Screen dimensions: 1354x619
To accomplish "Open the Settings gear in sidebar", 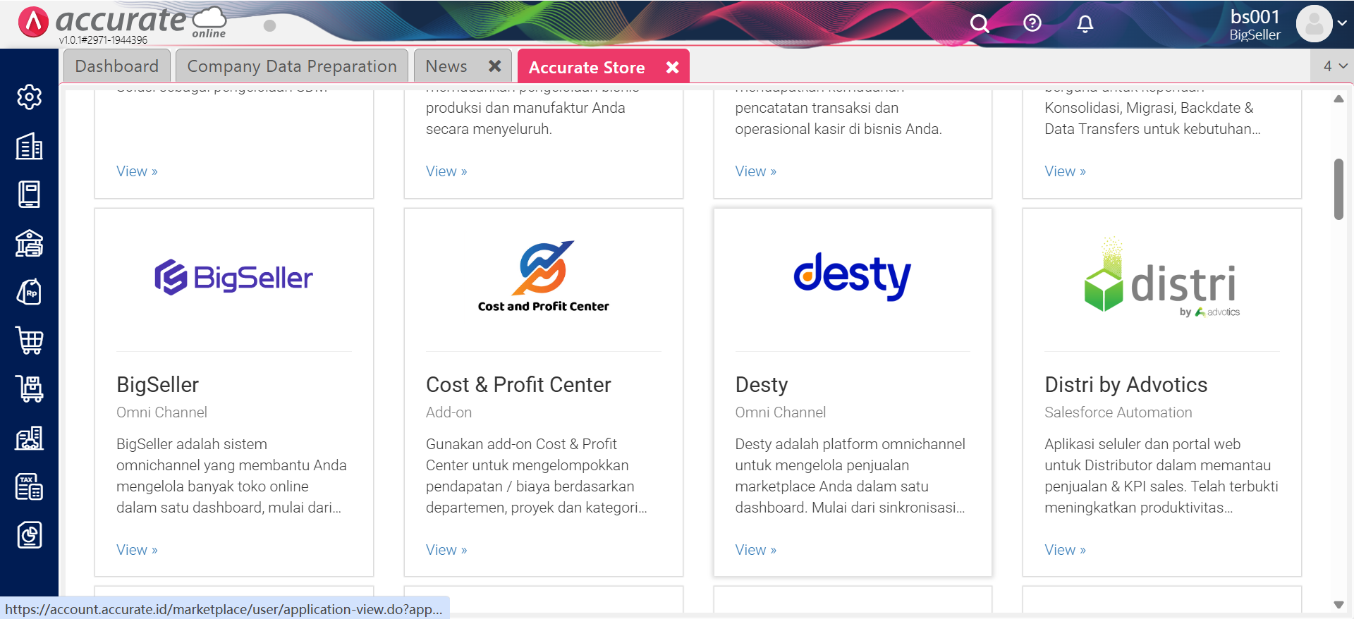I will (x=29, y=97).
